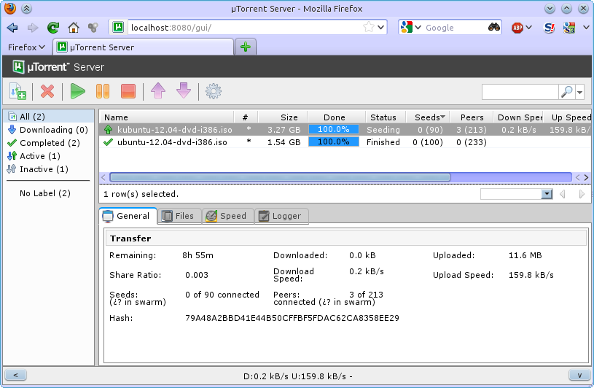Go forward in Firefox
The height and width of the screenshot is (388, 594).
click(x=33, y=27)
